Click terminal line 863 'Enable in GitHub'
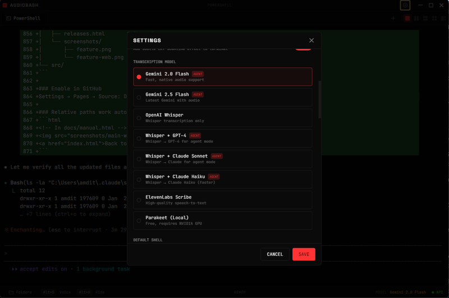The height and width of the screenshot is (298, 449). coord(62,89)
